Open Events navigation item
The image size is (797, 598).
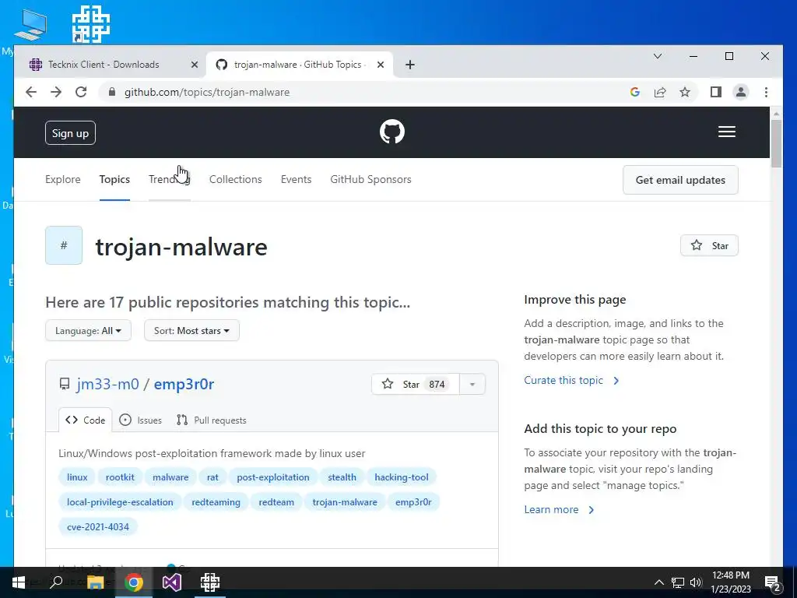(296, 180)
